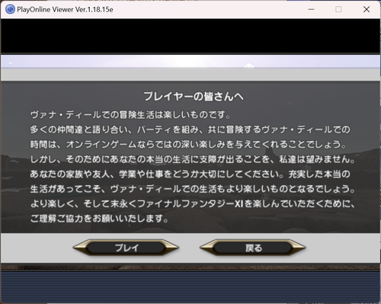Click the title text PlayOnline Viewer Ver.1.18.15e

(x=65, y=10)
